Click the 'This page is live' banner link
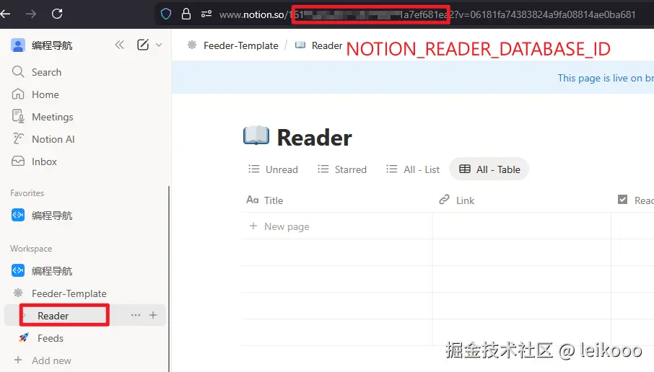The width and height of the screenshot is (654, 372). coord(606,79)
